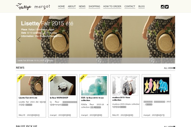Screen dimensions: 191x127
Task: Click read-more link in animals drawing card
Action: 149,104
